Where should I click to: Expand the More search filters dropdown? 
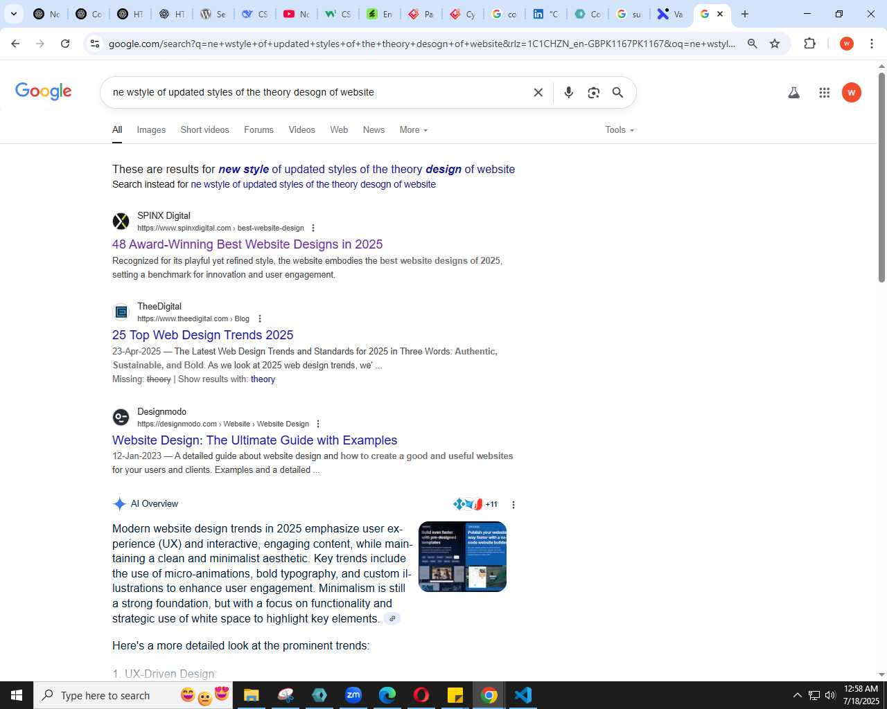[414, 130]
